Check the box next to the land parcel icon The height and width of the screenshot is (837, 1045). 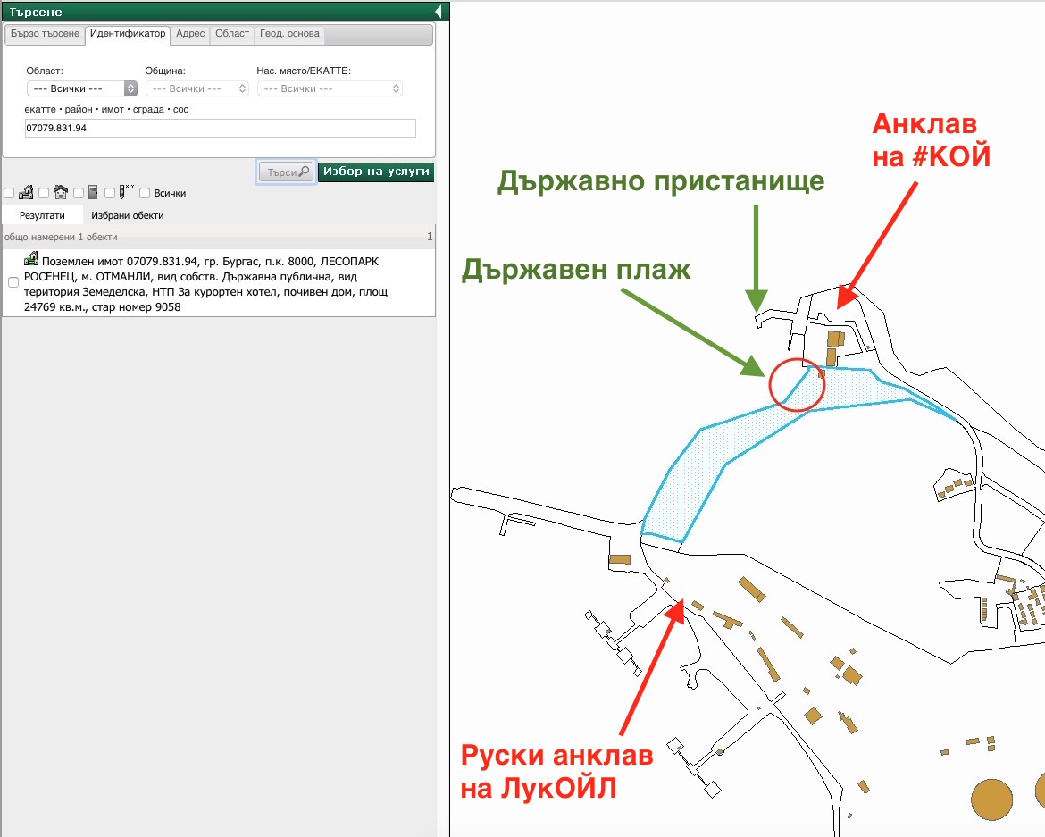pos(9,193)
